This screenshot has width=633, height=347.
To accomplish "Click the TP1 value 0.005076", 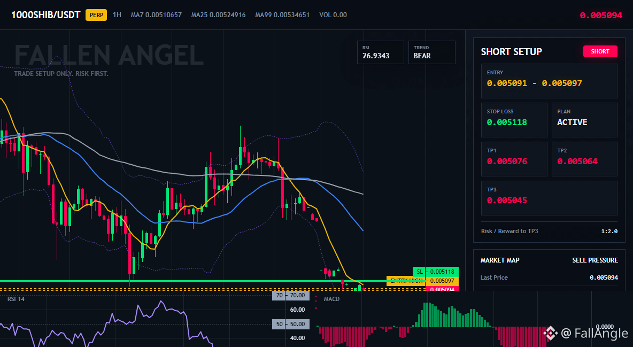I will (x=507, y=161).
